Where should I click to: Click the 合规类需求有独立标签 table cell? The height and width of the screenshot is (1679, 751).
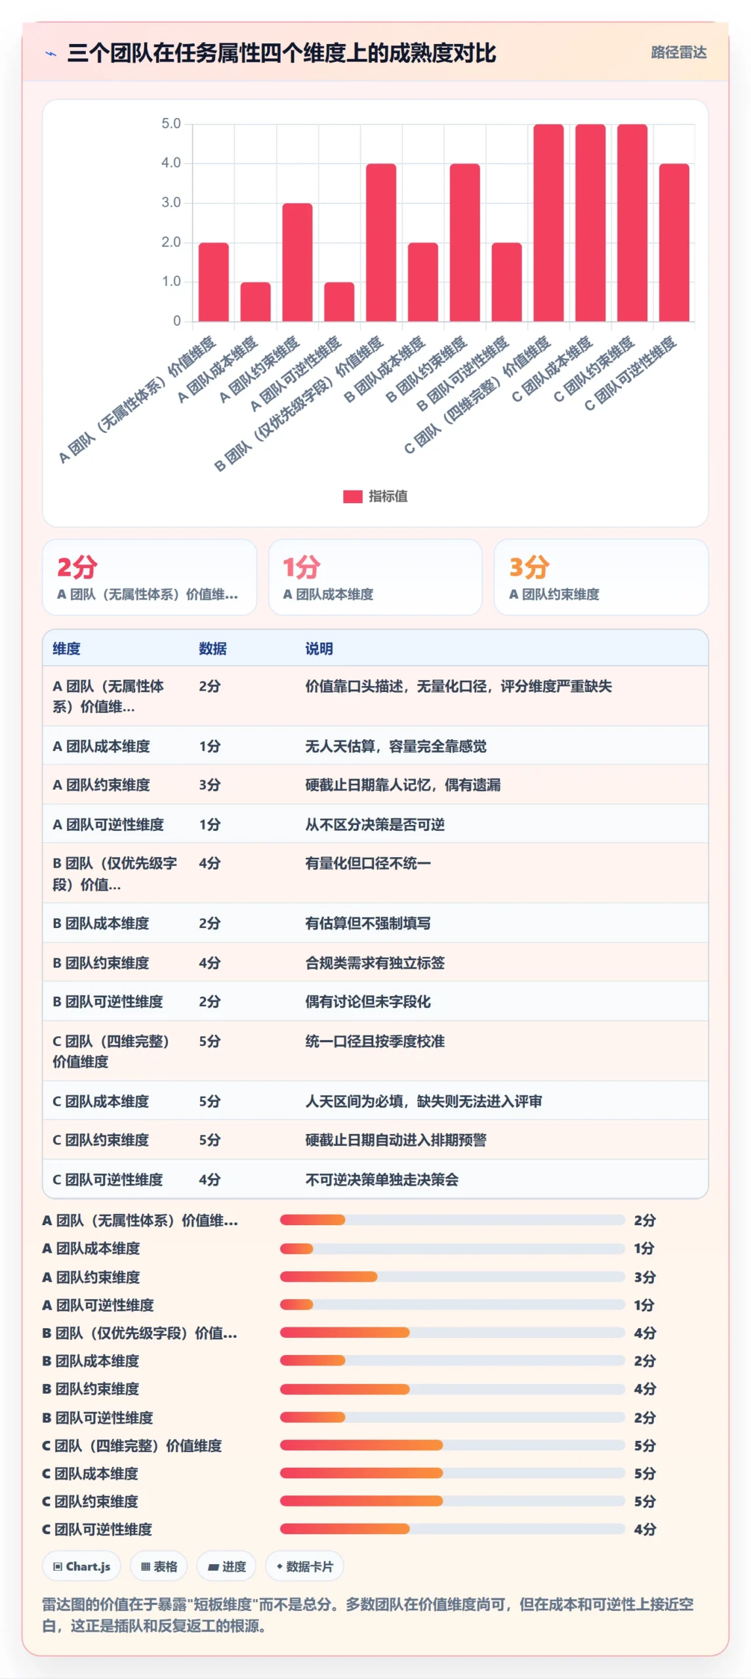coord(375,963)
